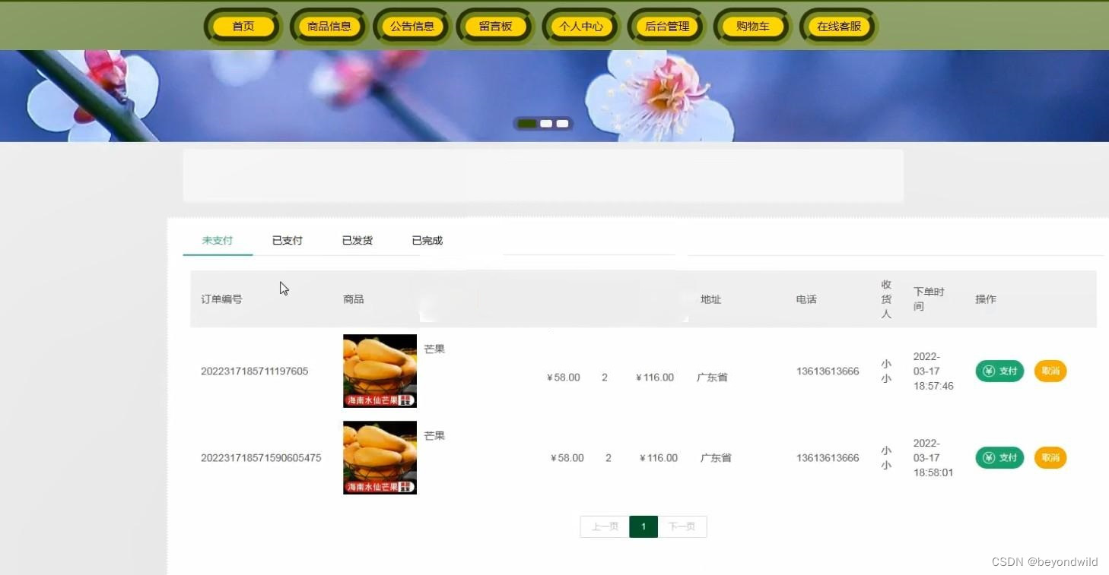Open the 公告信息 announcements page
1109x575 pixels.
tap(412, 25)
